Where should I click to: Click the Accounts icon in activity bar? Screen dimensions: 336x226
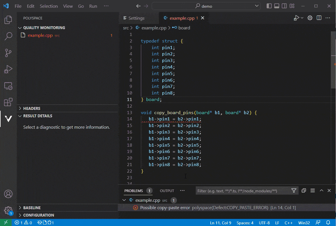(8, 194)
